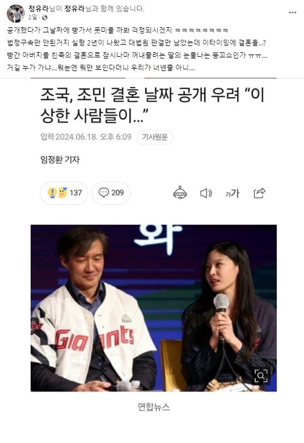The image size is (304, 443).
Task: Open the emoji reactions button showing 137
Action: (x=64, y=193)
